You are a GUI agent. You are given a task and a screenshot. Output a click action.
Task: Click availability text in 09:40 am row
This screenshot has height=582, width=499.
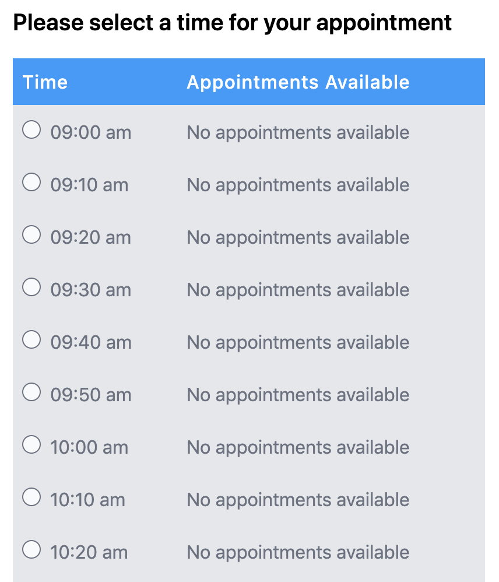pos(298,342)
